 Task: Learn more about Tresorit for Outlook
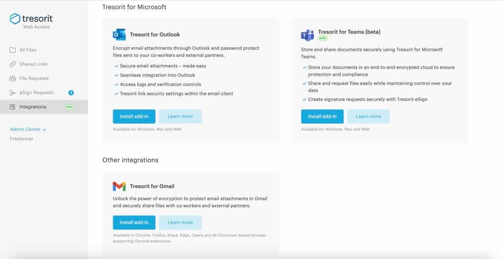180,116
